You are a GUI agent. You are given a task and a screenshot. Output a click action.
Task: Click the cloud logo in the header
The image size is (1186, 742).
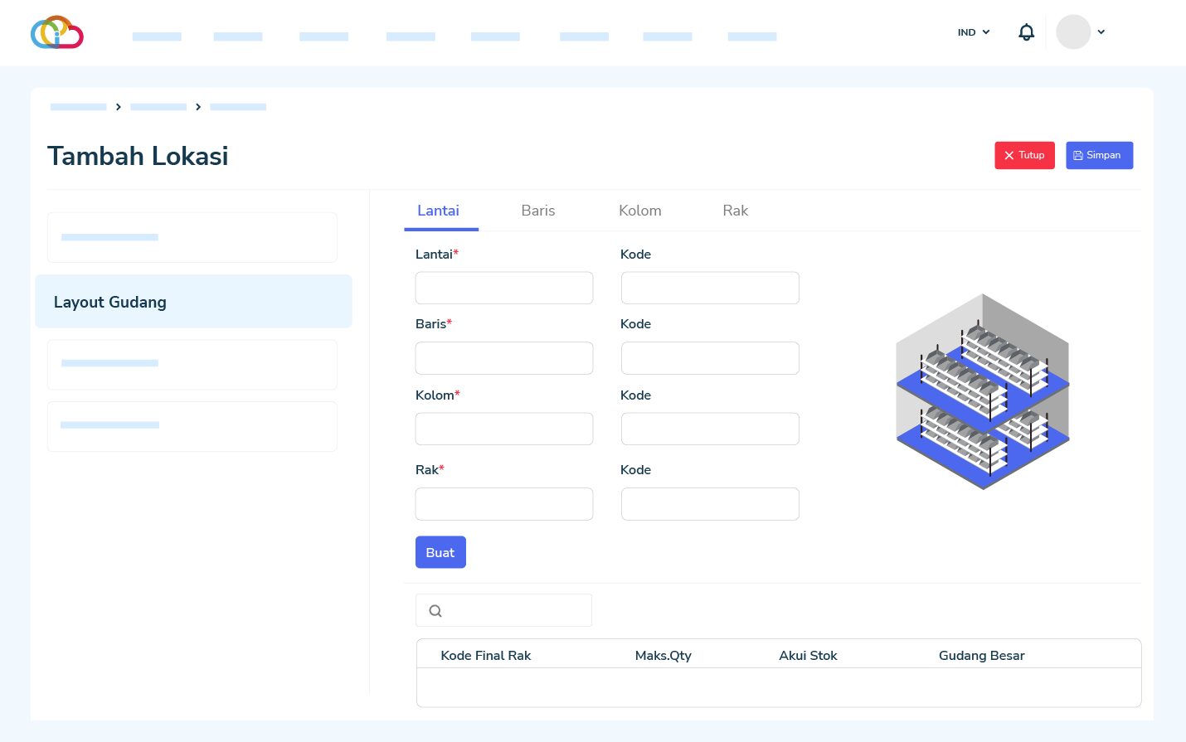(57, 32)
